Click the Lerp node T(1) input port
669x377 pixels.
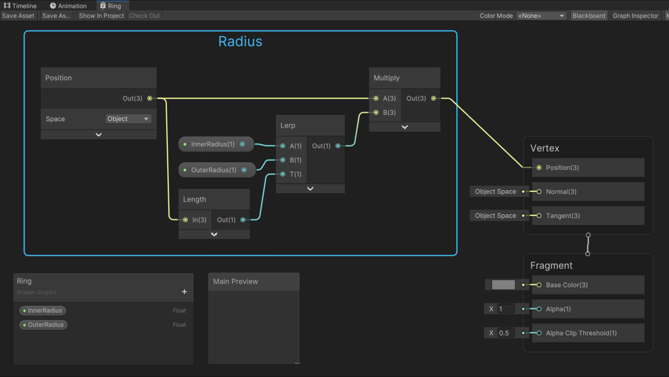click(x=283, y=174)
